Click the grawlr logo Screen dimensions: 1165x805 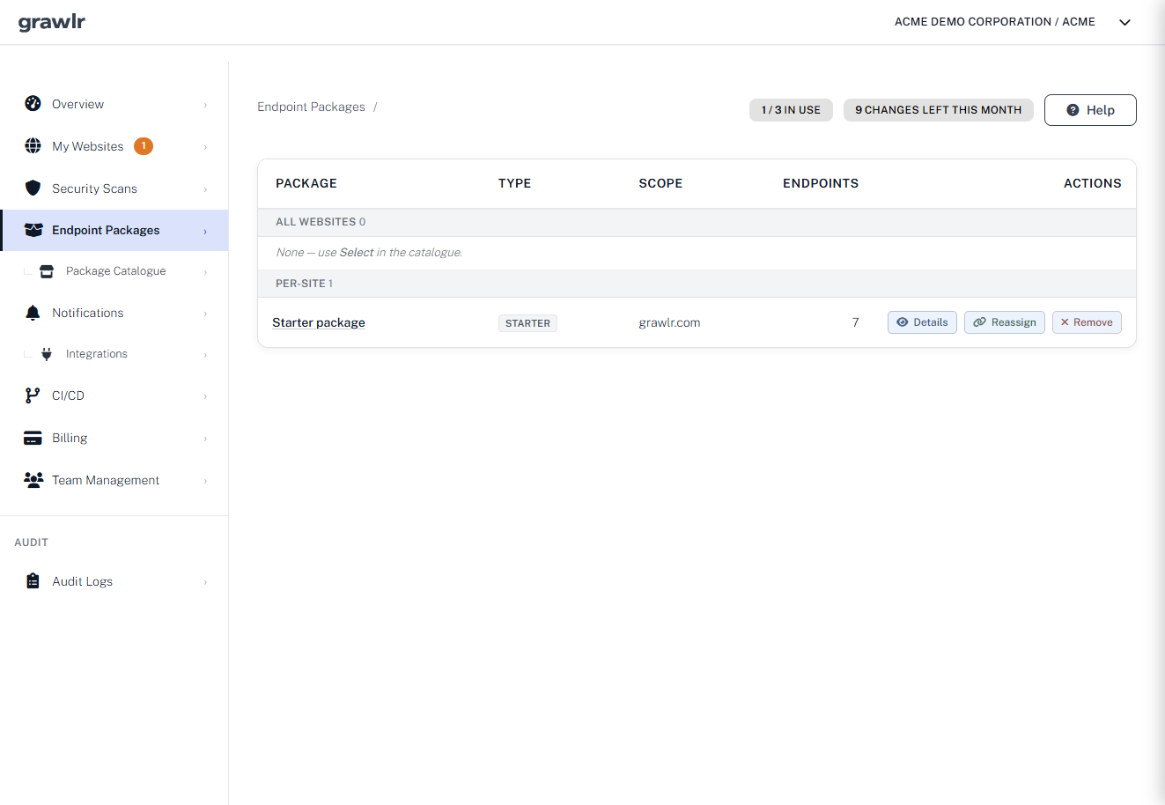[52, 23]
